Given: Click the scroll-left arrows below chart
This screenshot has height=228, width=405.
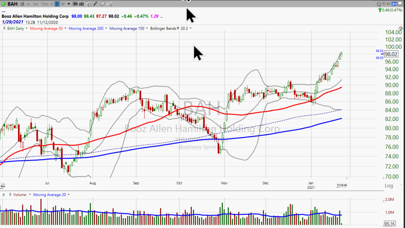Looking at the screenshot, I should coord(3,186).
